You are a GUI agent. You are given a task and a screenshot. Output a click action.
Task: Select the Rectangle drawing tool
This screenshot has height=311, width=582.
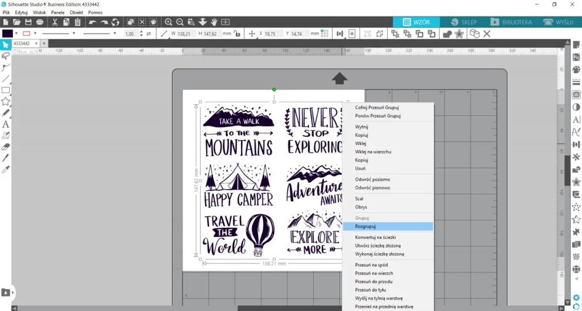6,90
